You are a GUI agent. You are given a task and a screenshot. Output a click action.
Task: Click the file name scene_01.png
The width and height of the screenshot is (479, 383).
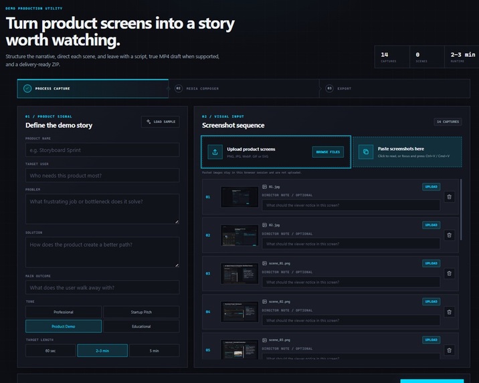click(279, 263)
